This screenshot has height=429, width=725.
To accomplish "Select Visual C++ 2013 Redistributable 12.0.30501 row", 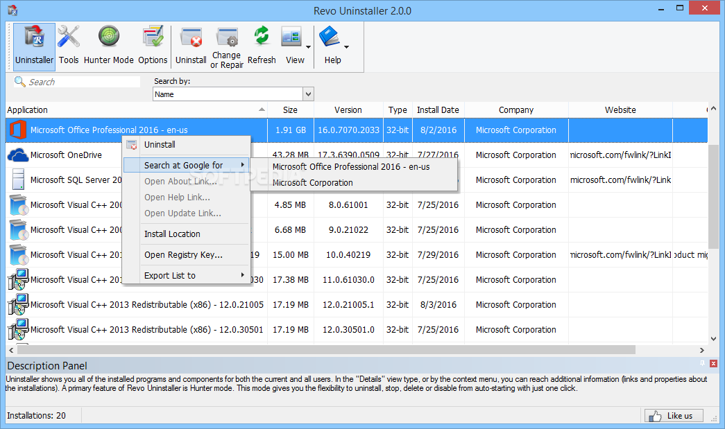I will (x=357, y=329).
